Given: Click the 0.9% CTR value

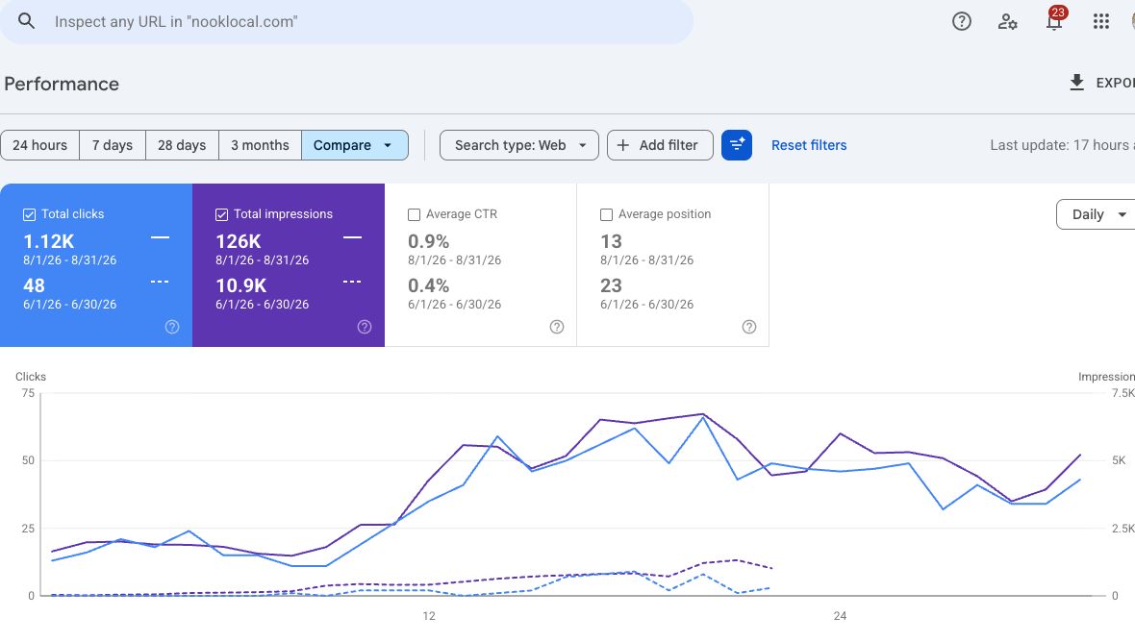Looking at the screenshot, I should [429, 241].
